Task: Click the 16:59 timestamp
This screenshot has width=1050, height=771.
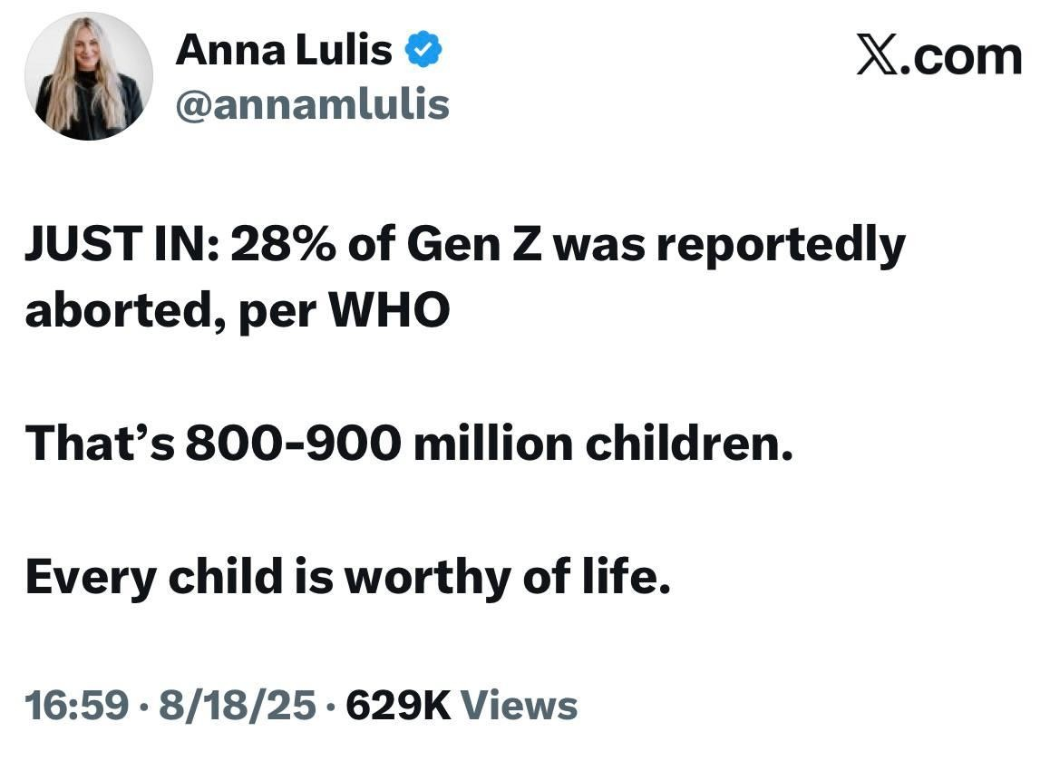Action: pyautogui.click(x=76, y=705)
